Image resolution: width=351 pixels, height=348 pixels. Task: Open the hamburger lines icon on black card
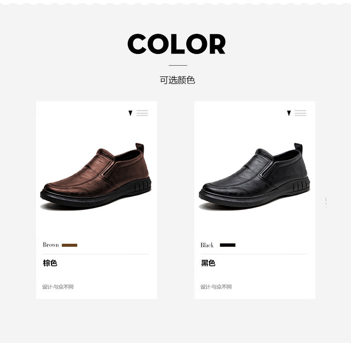300,113
